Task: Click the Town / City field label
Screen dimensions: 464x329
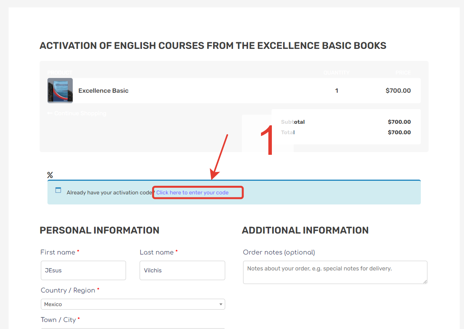Action: click(x=58, y=320)
